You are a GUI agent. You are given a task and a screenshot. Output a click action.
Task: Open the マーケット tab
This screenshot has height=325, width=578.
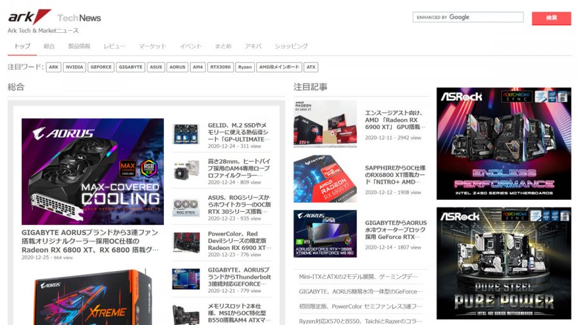tap(153, 46)
